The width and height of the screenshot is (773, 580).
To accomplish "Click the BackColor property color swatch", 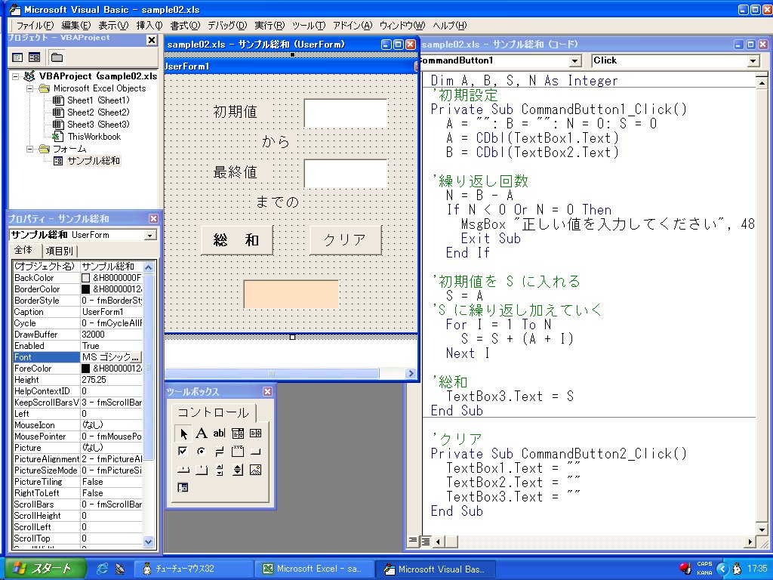I will coord(85,278).
